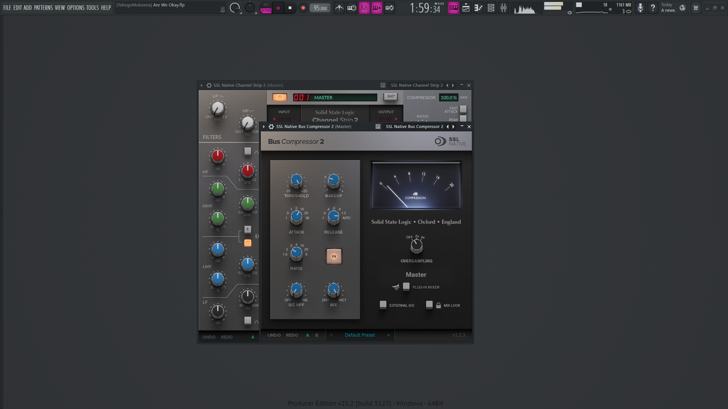Open the shop cart icon
Viewport: 728px width, 409px height.
click(x=696, y=8)
